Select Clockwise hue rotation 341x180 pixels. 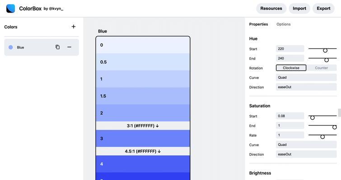point(291,68)
